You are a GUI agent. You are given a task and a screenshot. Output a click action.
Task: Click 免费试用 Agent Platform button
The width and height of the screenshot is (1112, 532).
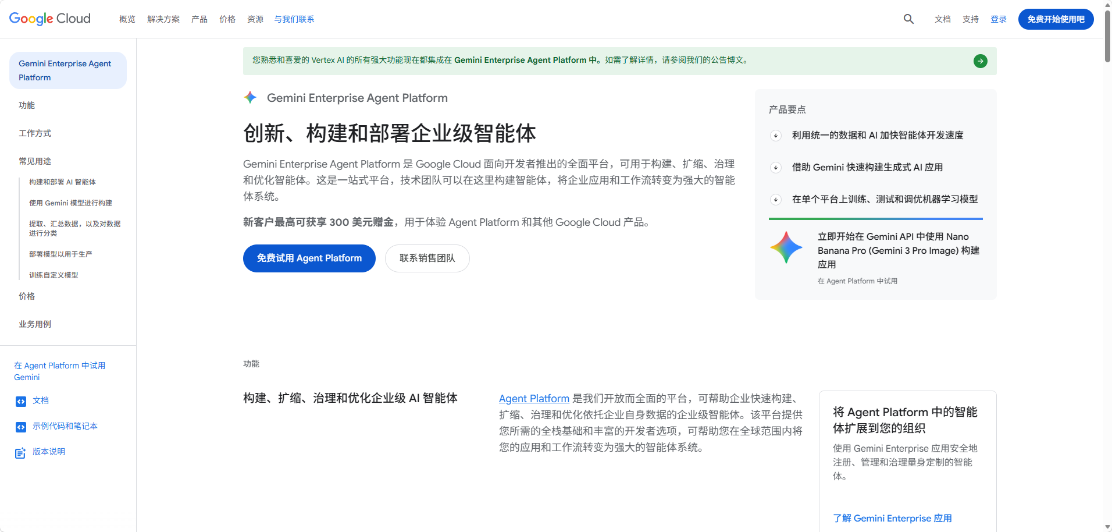(309, 258)
